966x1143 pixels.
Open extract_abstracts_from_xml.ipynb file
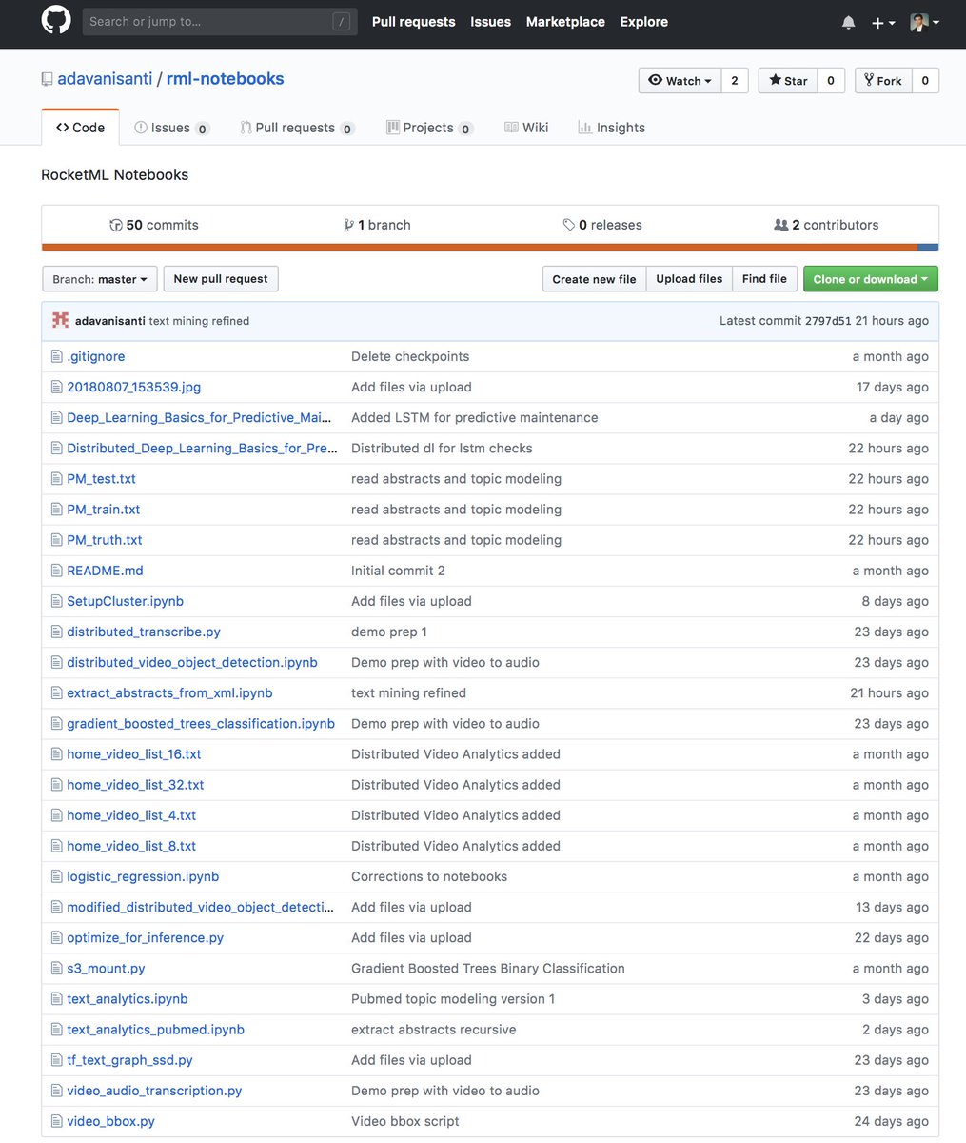pos(169,692)
